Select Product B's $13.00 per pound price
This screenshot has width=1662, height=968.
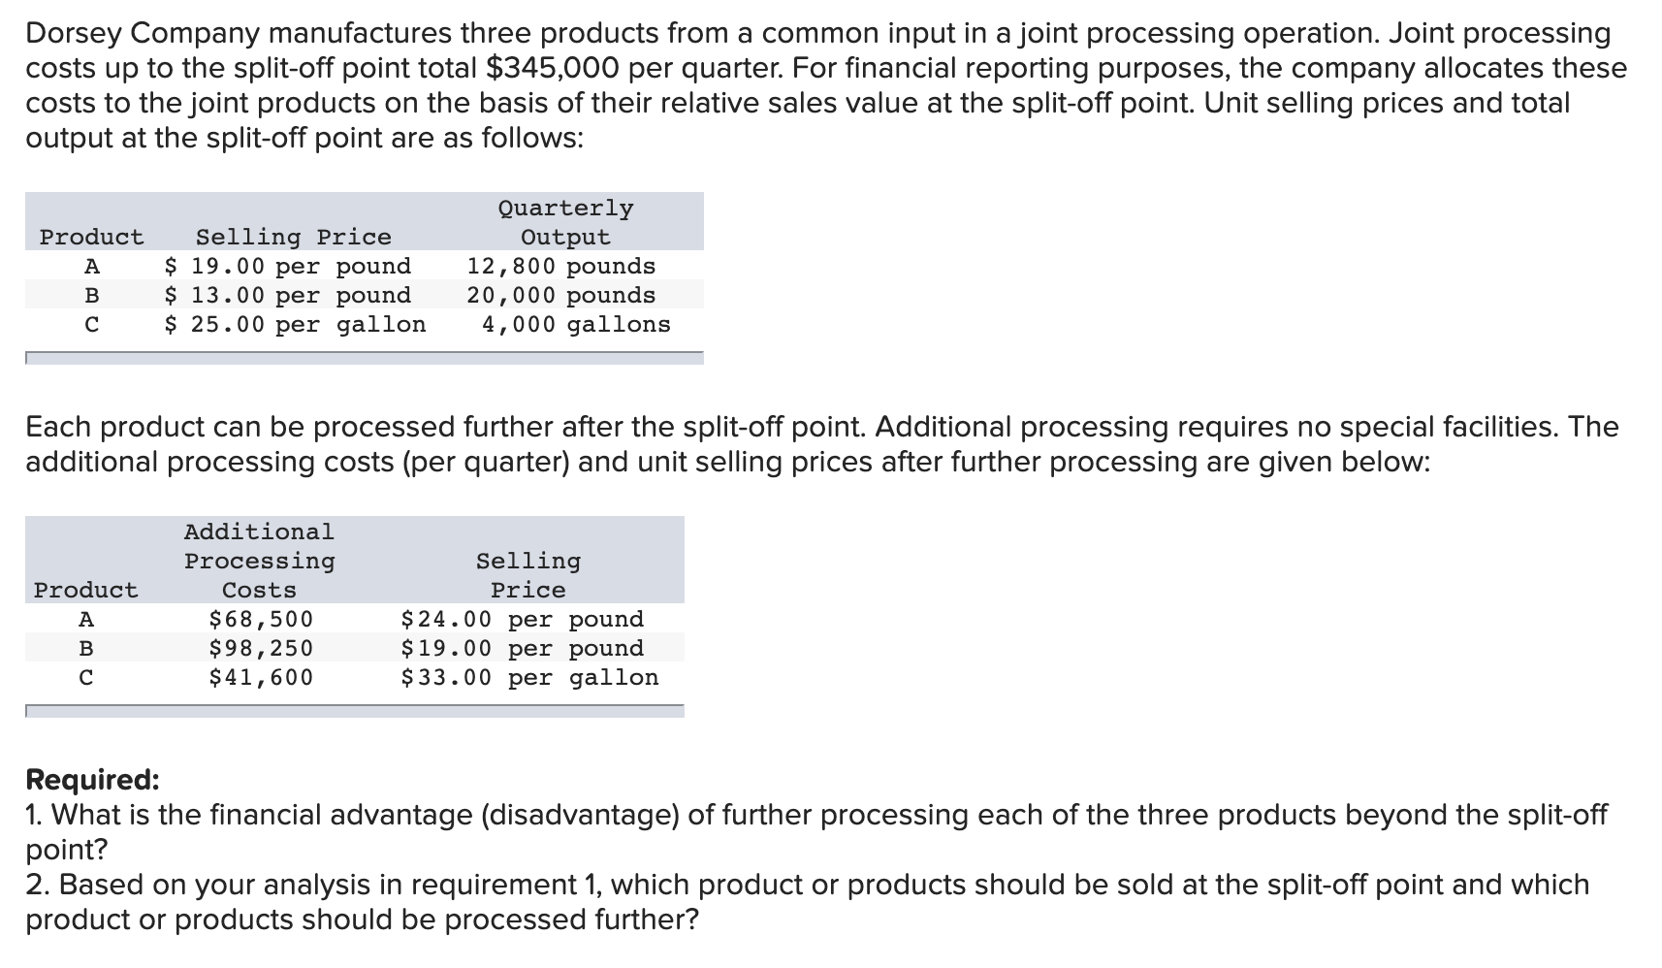click(x=287, y=295)
